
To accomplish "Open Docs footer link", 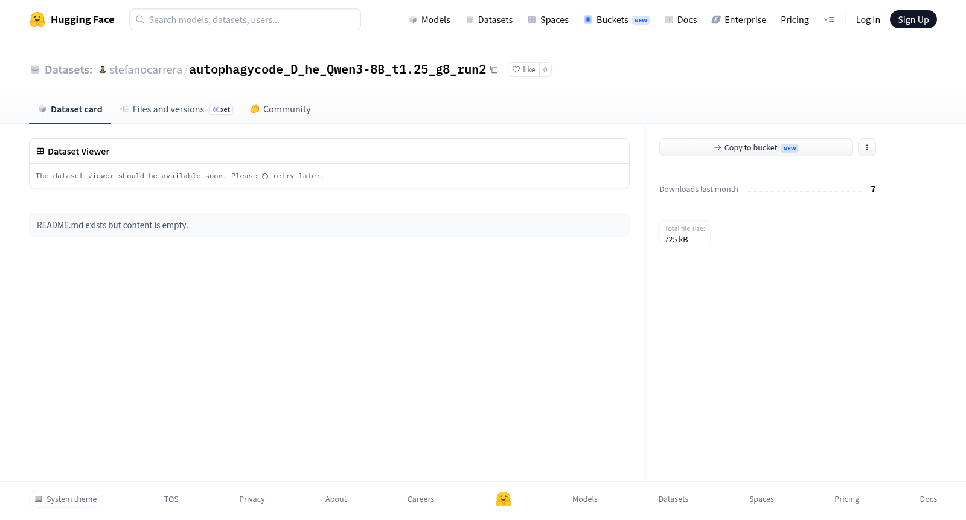I will [x=928, y=499].
